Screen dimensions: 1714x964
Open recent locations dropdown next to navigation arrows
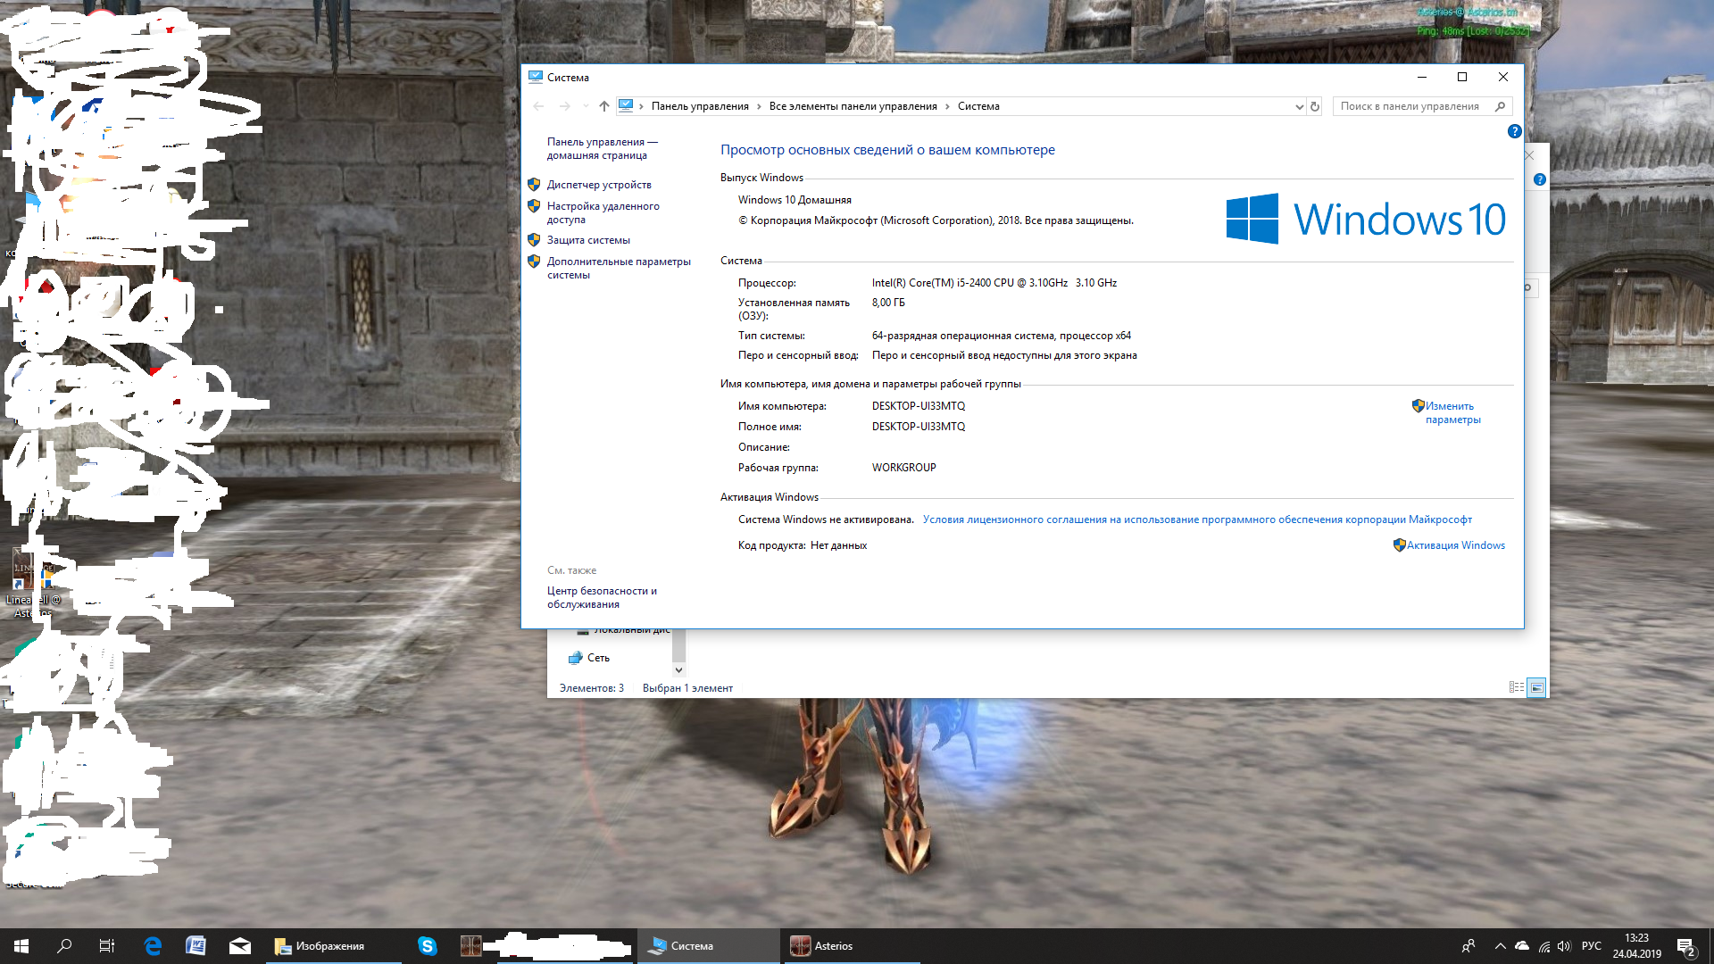click(585, 106)
